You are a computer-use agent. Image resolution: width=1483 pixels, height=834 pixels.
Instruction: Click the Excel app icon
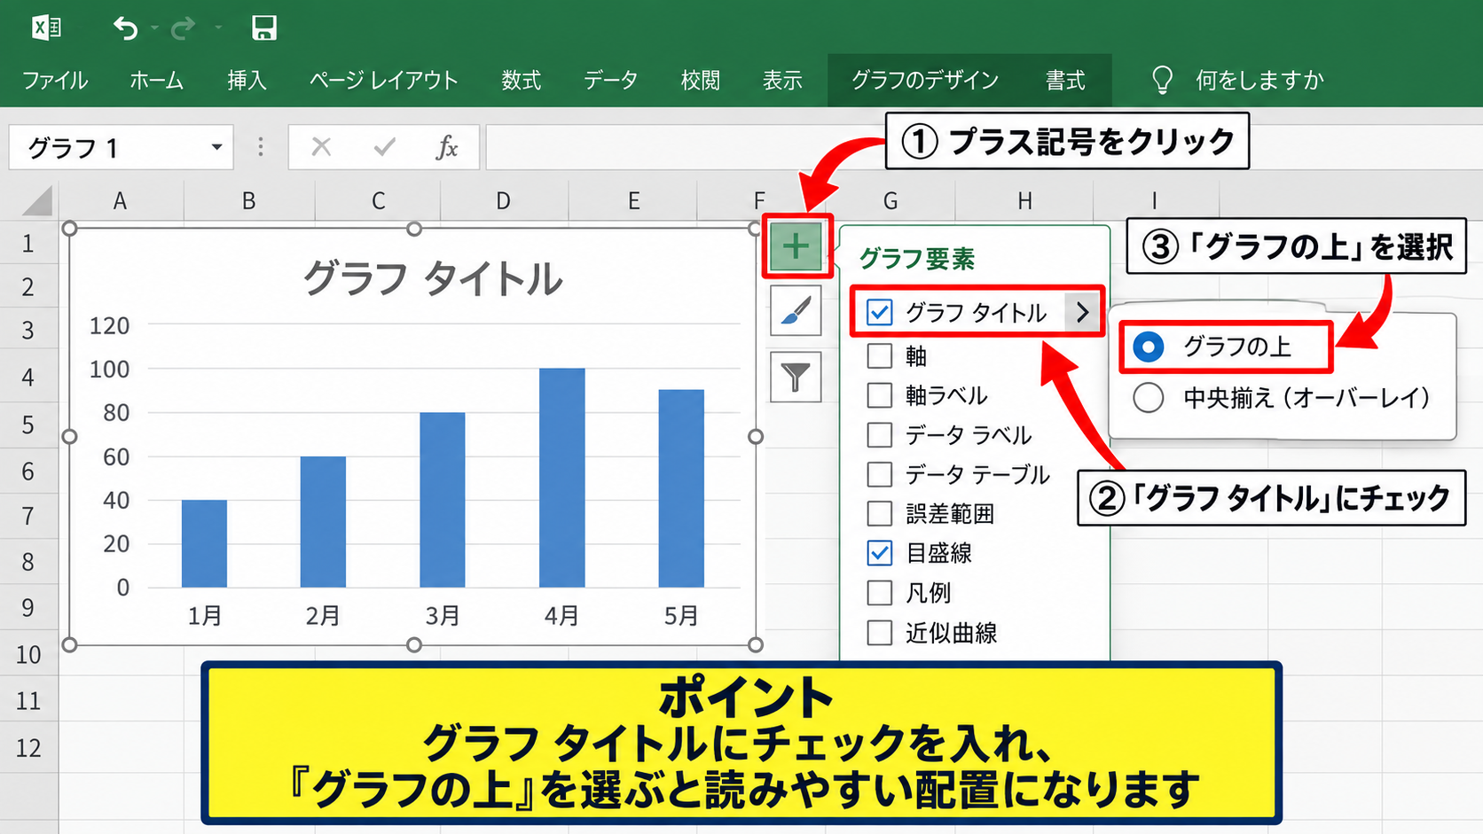[46, 27]
